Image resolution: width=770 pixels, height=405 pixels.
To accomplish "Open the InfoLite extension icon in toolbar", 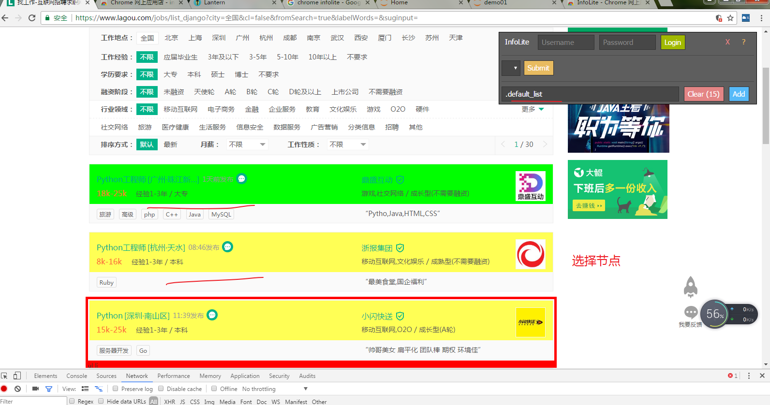I will click(x=746, y=18).
